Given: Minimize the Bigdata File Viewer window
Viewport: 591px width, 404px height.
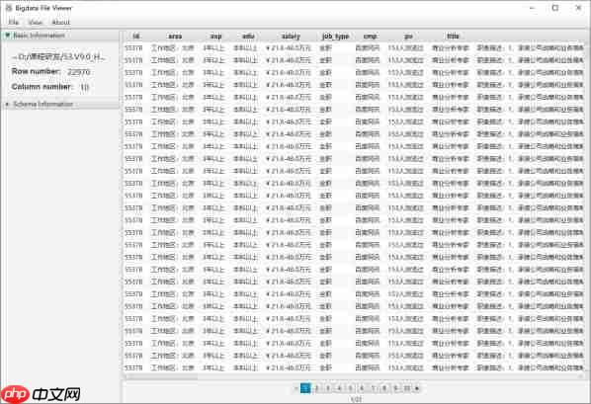Looking at the screenshot, I should (533, 8).
